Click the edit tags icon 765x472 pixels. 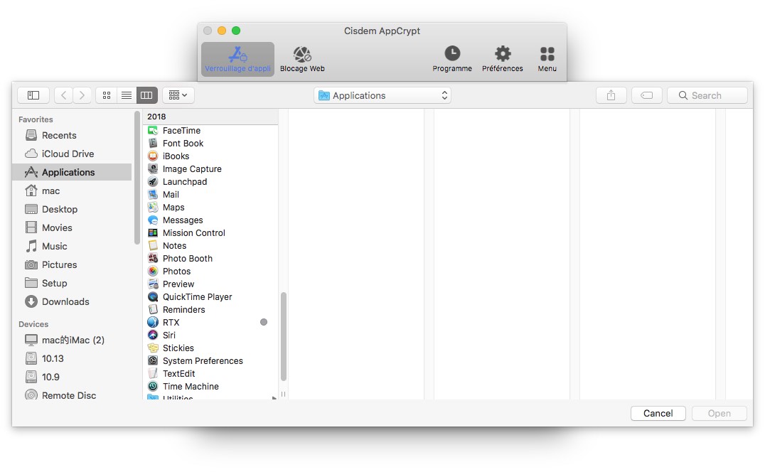[x=646, y=95]
